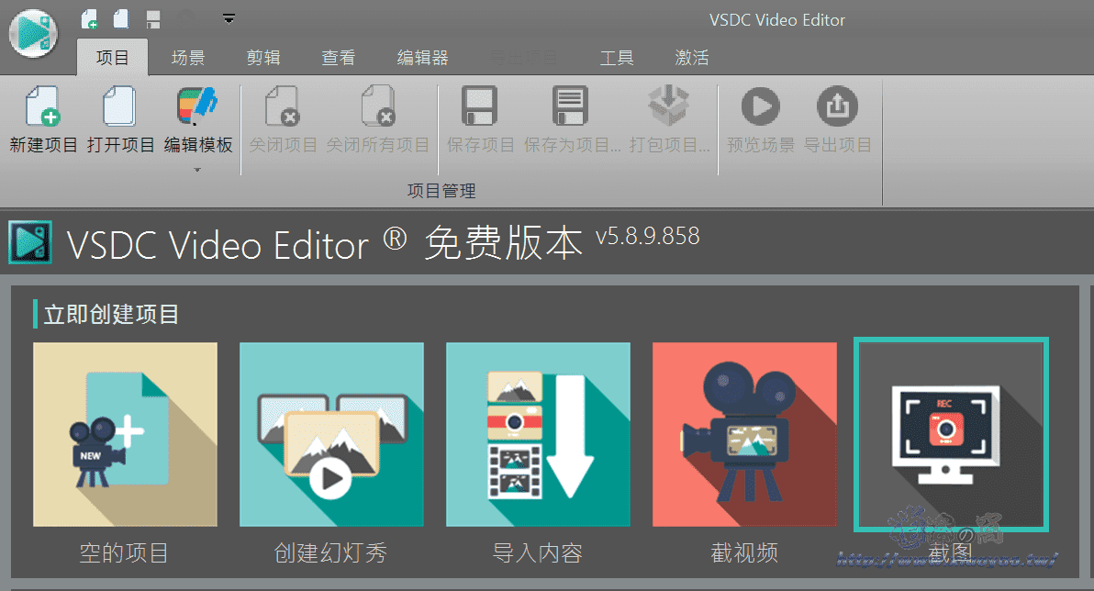Click quick-access open project icon
The height and width of the screenshot is (591, 1094).
click(121, 19)
